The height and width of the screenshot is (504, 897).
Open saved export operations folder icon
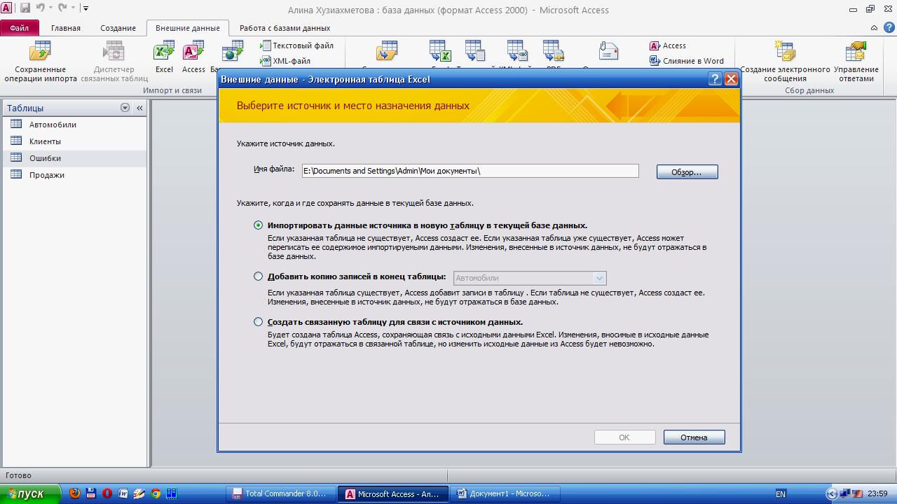point(387,51)
